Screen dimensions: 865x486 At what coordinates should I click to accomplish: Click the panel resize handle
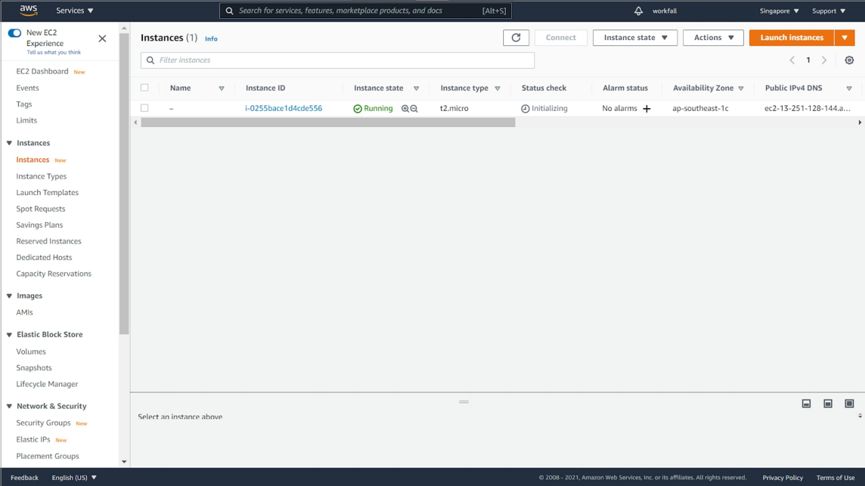[x=464, y=402]
